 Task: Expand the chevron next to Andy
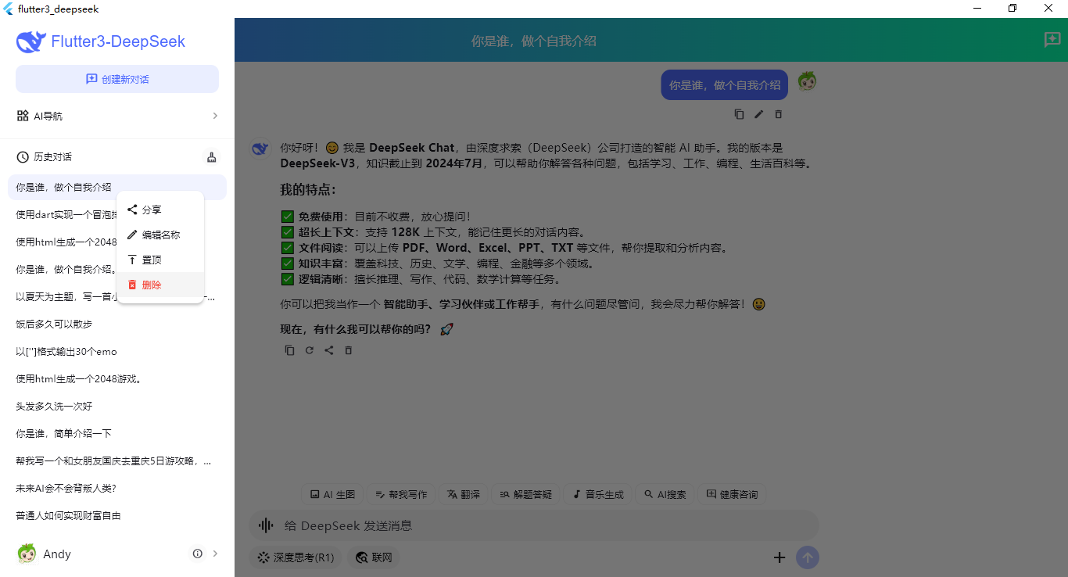[215, 554]
